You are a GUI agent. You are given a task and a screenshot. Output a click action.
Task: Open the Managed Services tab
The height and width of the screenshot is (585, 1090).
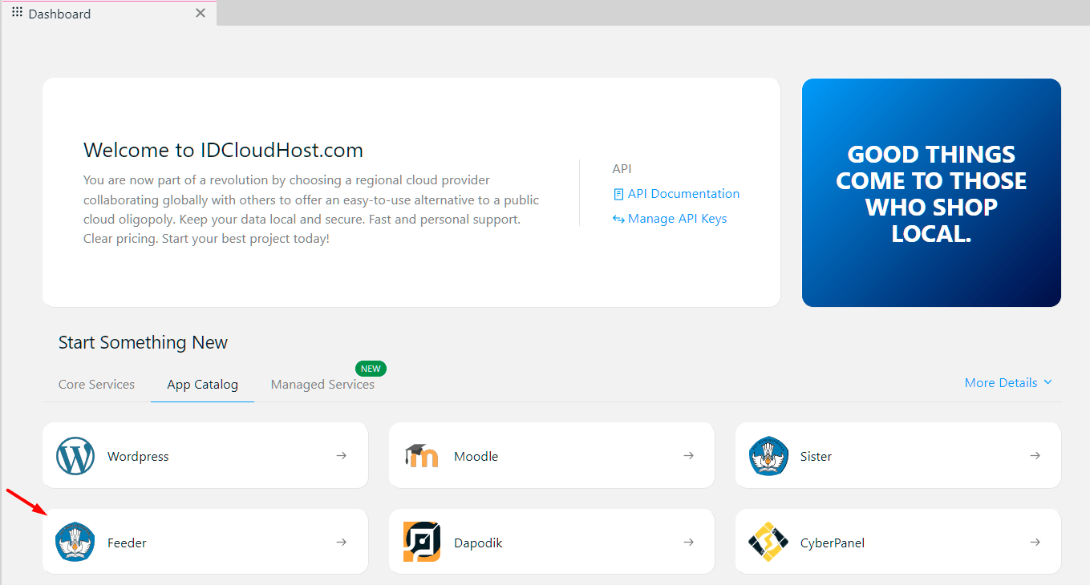tap(322, 385)
